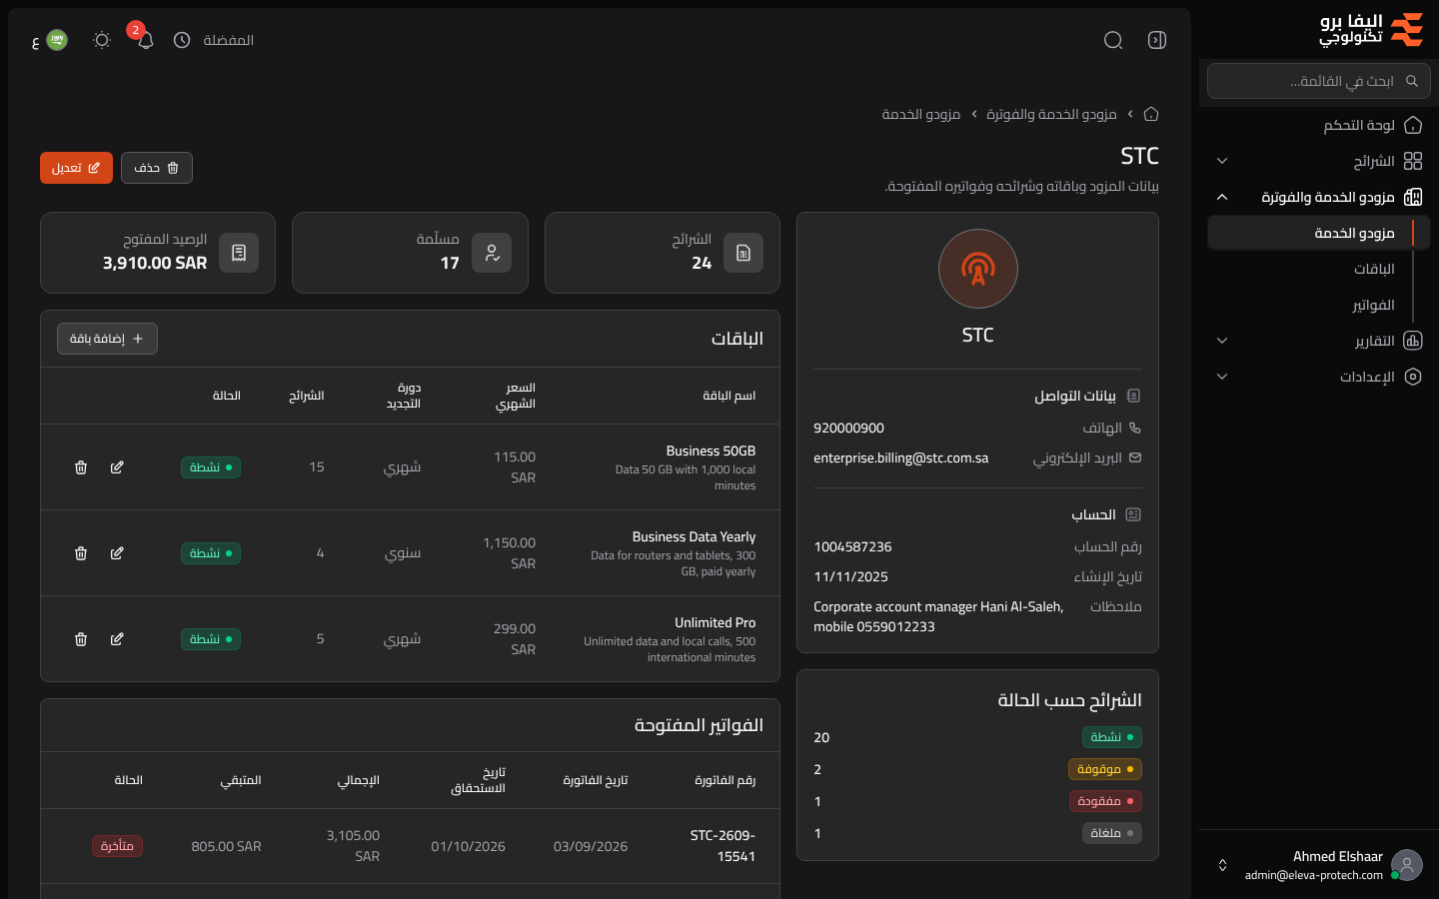Delete the Business Data Yearly package
1439x899 pixels.
[x=81, y=553]
